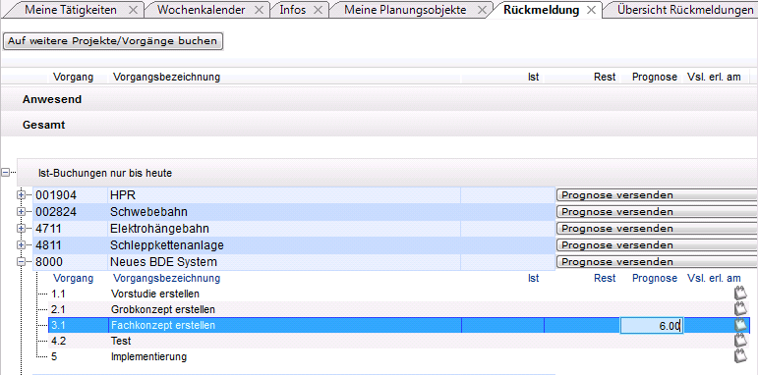Close the Rückmeldung tab
759x375 pixels.
pos(591,10)
